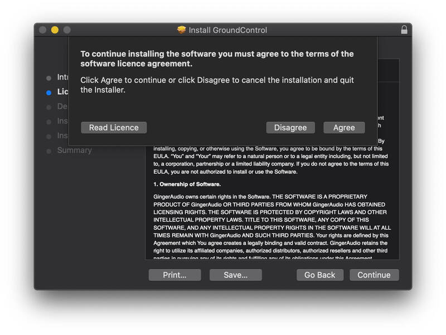The width and height of the screenshot is (446, 335).
Task: Click the Install GroundControl window title
Action: tap(228, 30)
